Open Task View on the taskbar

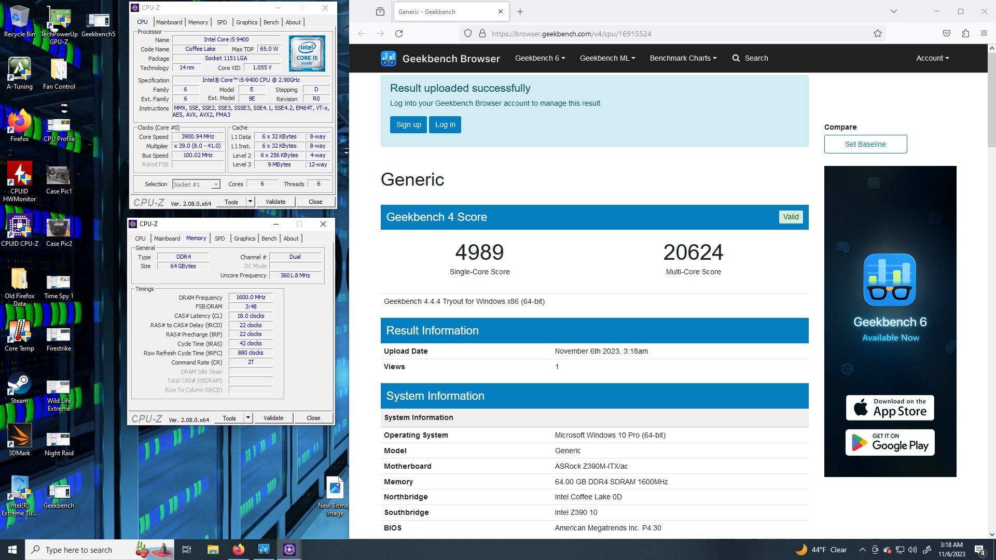point(187,550)
